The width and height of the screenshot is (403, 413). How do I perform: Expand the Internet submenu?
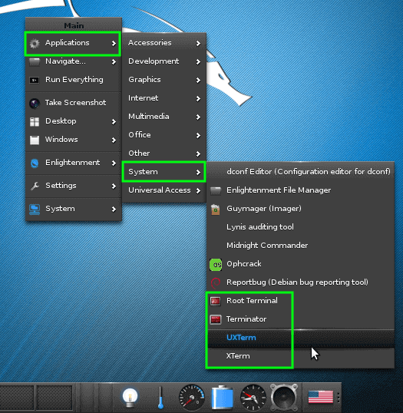(x=164, y=98)
